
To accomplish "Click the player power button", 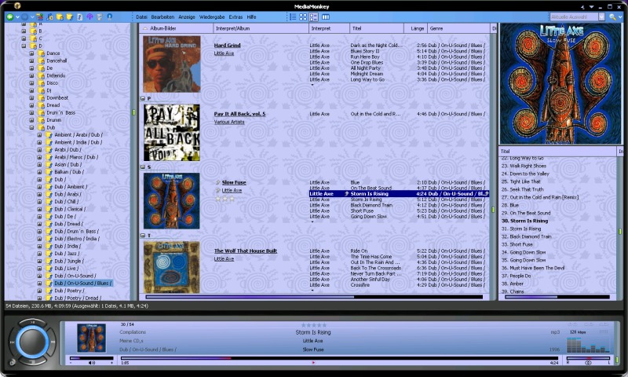I will pos(12,363).
